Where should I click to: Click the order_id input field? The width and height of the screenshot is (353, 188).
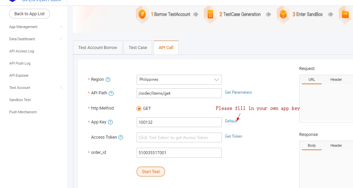tap(179, 152)
